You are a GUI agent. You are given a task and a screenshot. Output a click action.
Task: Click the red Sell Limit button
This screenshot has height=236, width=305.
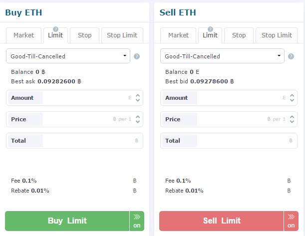221,221
